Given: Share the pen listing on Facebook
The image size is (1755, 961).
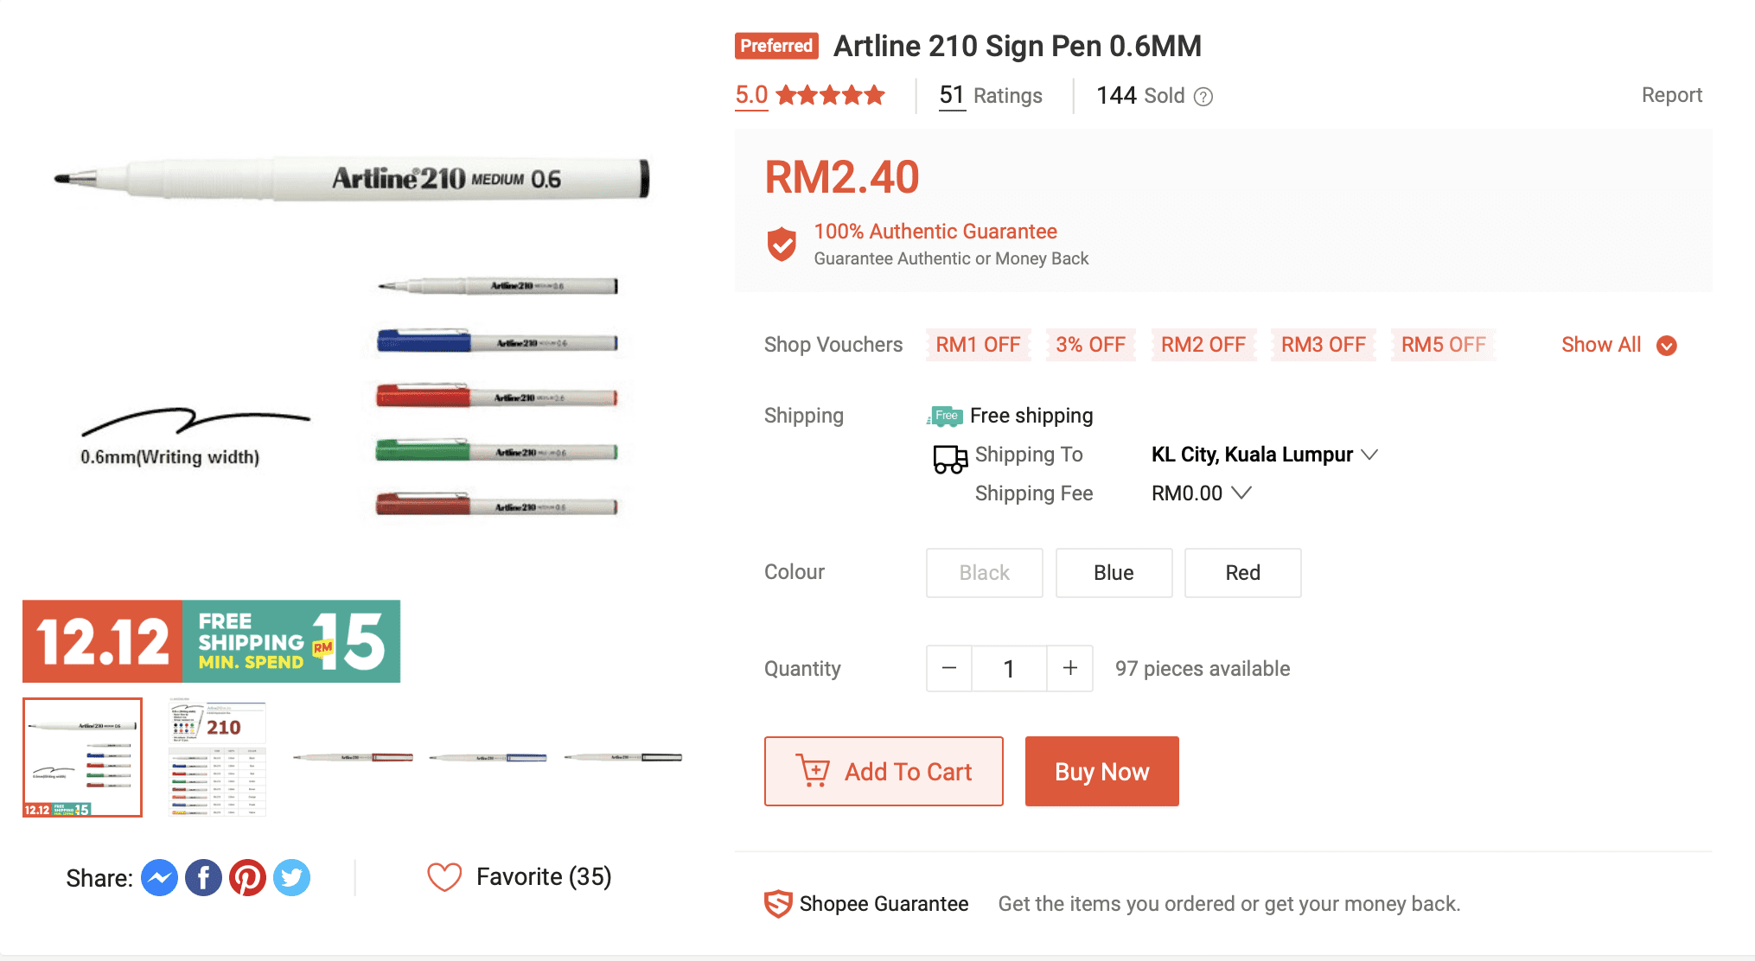Looking at the screenshot, I should 203,877.
